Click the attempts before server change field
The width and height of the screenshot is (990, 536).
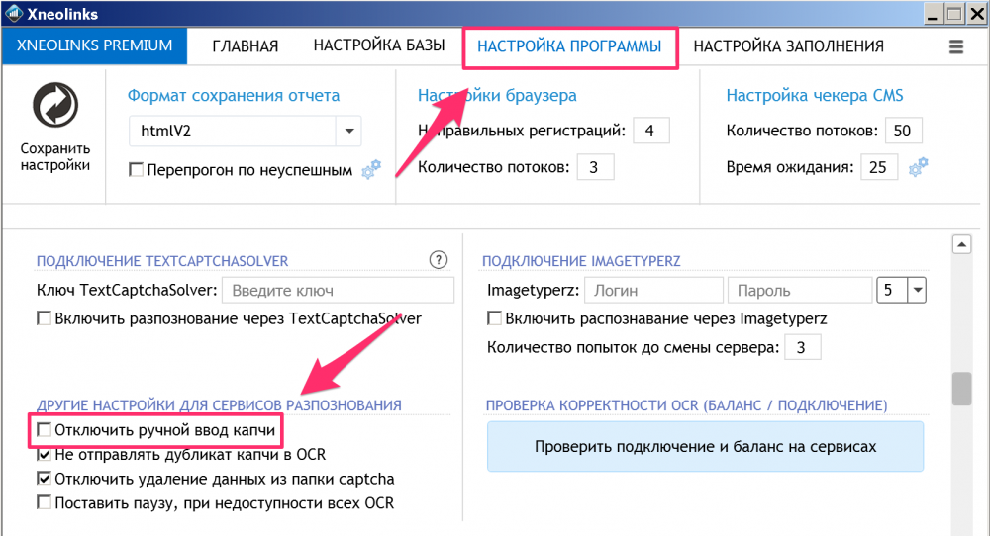(x=803, y=347)
